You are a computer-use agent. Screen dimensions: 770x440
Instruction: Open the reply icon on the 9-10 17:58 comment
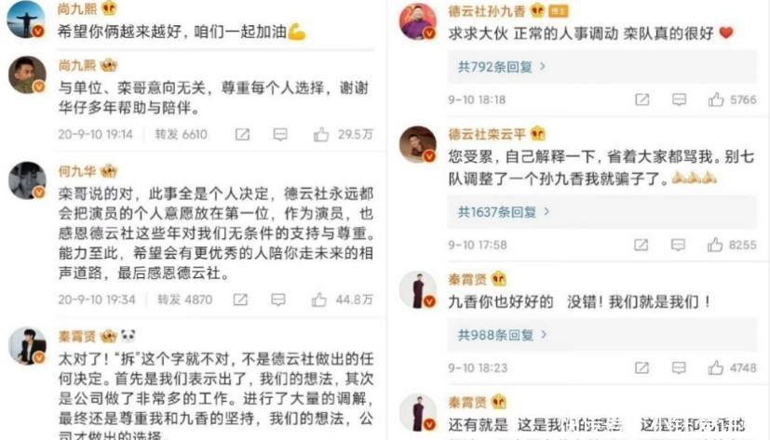point(678,245)
